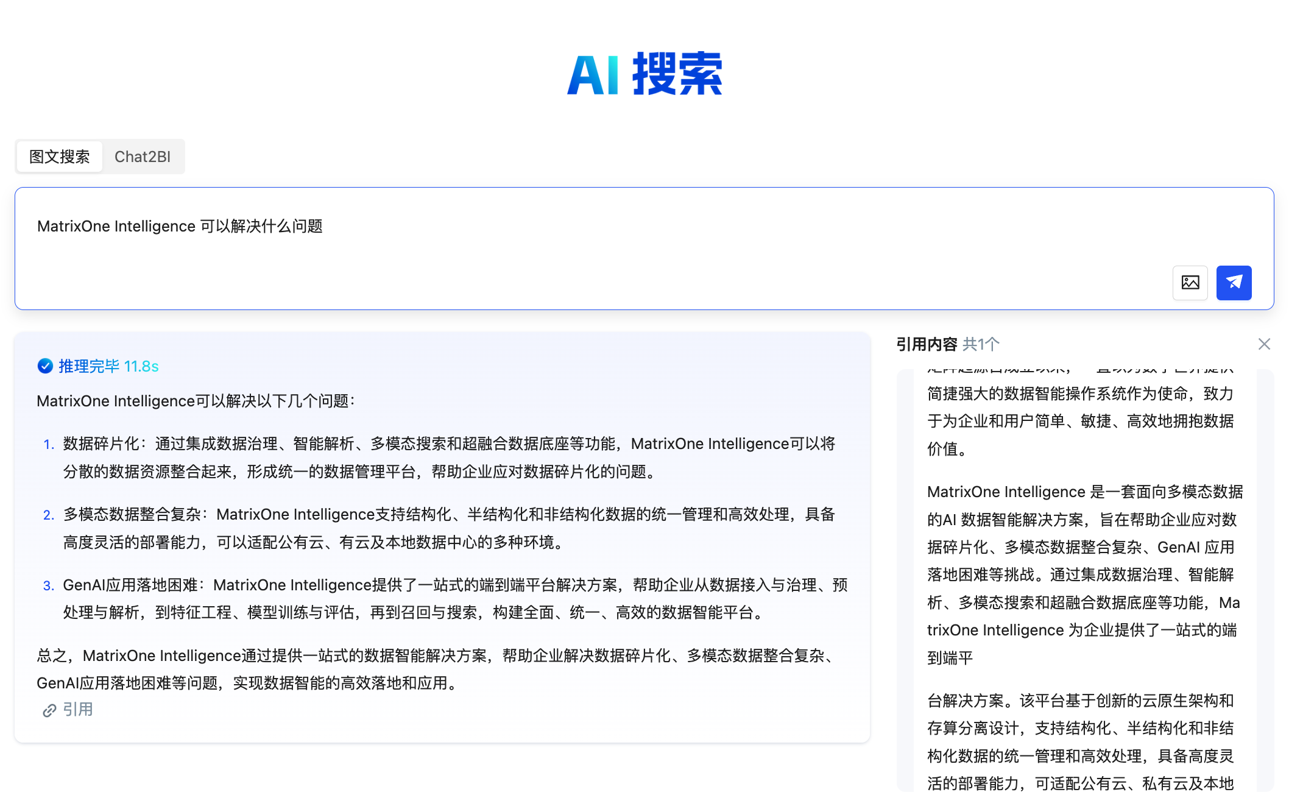Switch to the Chat2BI tab
This screenshot has width=1289, height=809.
click(x=143, y=157)
